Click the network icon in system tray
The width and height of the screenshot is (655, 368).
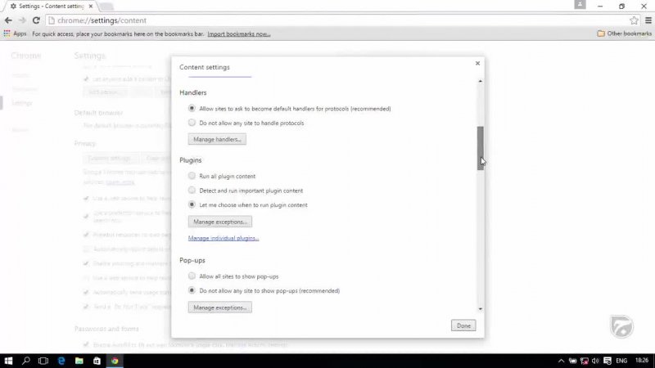(585, 361)
